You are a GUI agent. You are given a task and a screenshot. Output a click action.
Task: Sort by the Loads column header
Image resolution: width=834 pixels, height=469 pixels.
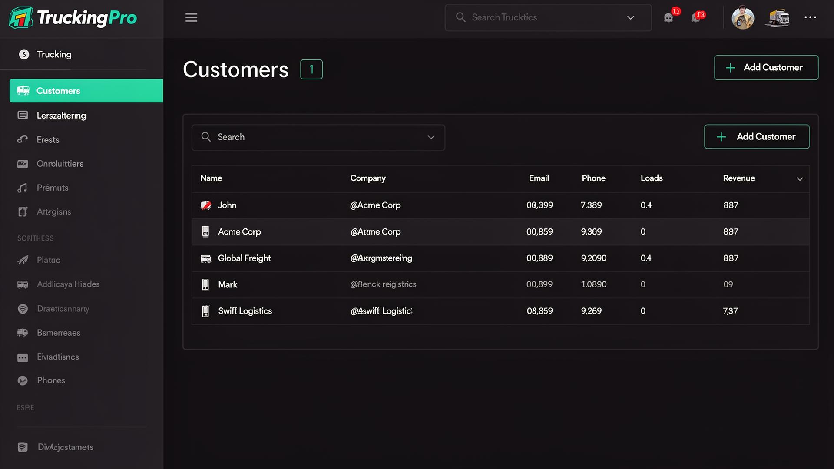[652, 178]
